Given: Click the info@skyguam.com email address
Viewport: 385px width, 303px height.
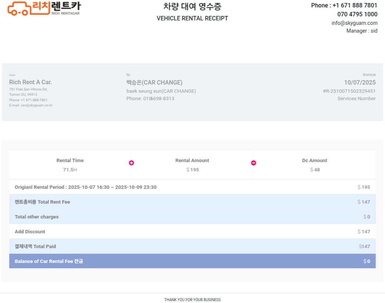Looking at the screenshot, I should coord(354,23).
